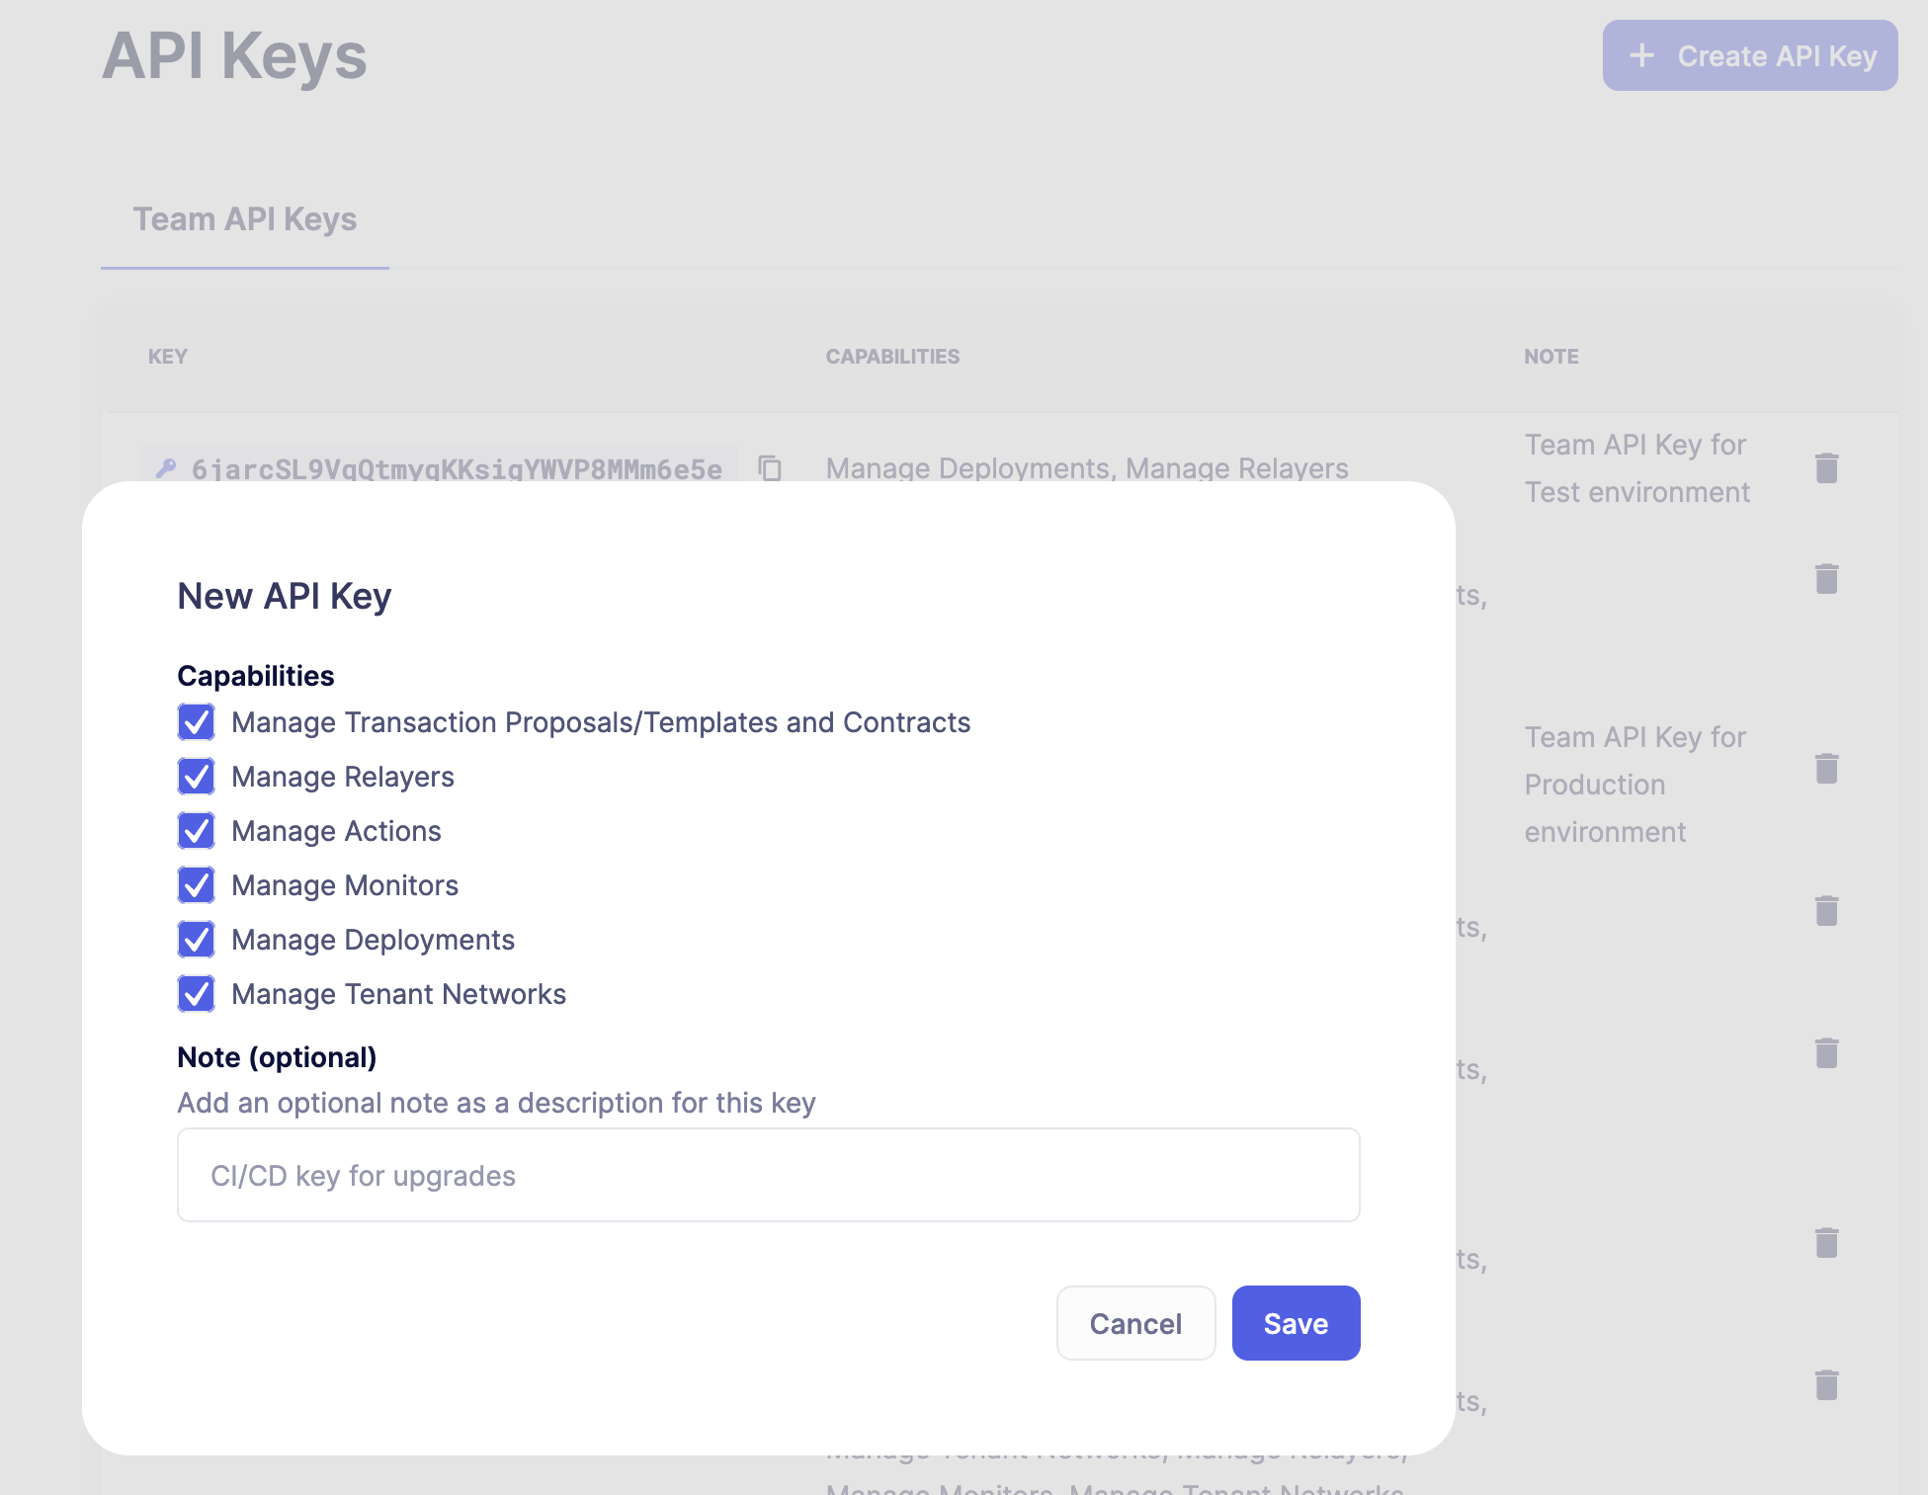Switch to the Team API Keys tab
This screenshot has width=1928, height=1495.
(x=245, y=218)
